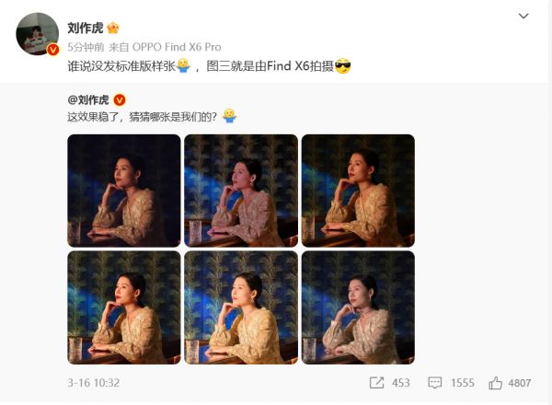Image resolution: width=552 pixels, height=405 pixels.
Task: View last photo in bottom row
Action: point(358,307)
